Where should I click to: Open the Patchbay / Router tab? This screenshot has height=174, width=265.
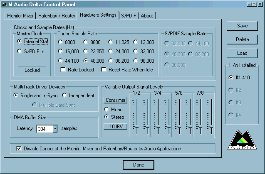[x=57, y=16]
